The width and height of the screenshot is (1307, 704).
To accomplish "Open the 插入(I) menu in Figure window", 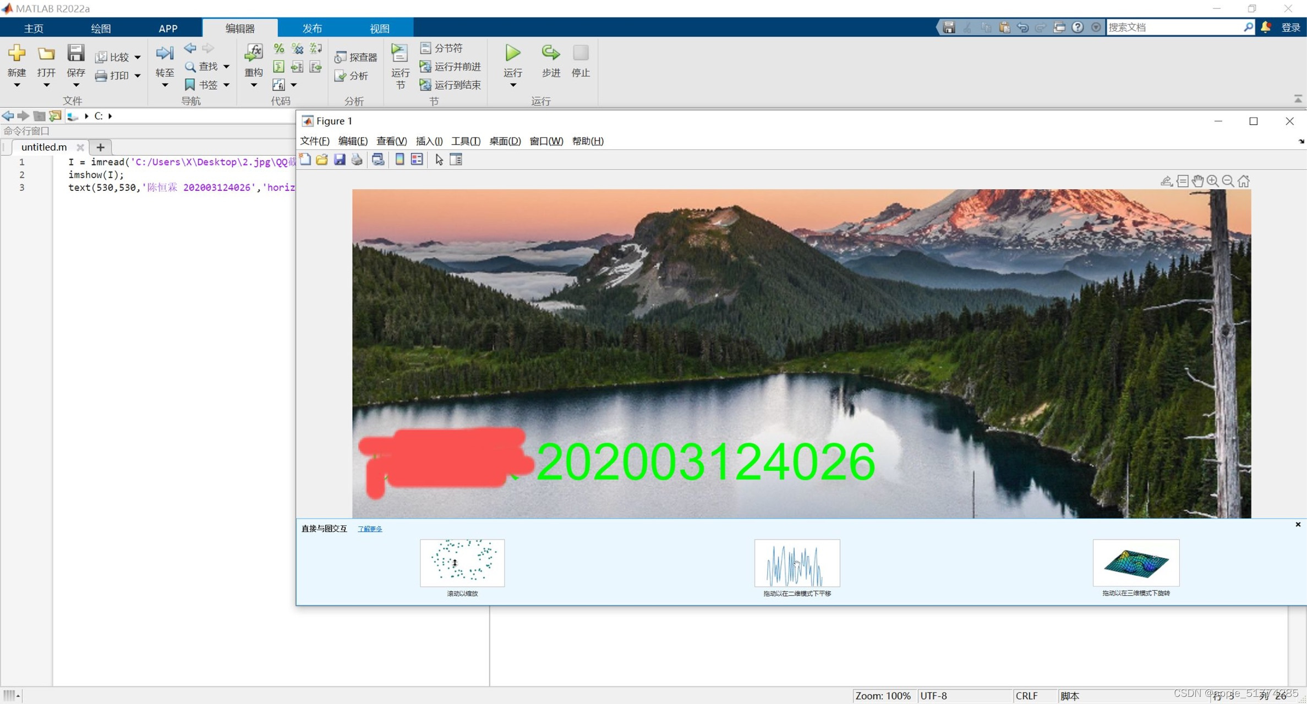I will tap(429, 141).
